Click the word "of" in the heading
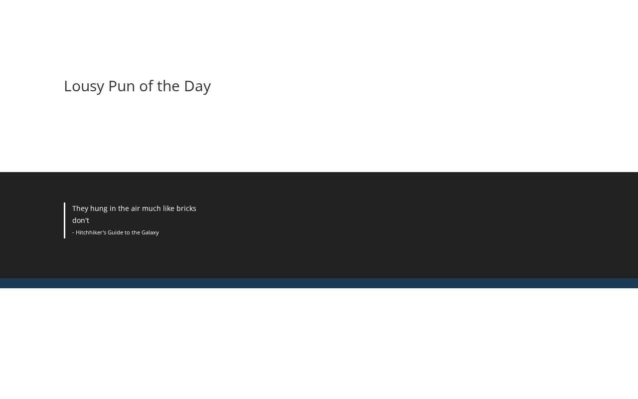 point(146,86)
